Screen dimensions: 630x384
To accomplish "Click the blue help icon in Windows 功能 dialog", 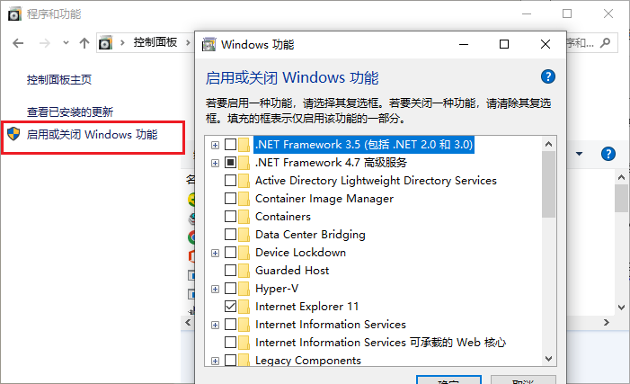I will (x=548, y=76).
